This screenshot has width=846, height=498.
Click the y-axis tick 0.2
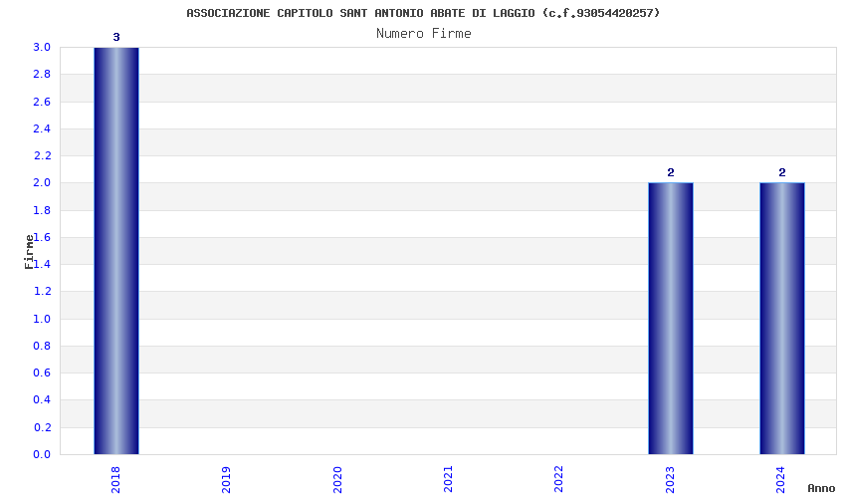tap(42, 427)
